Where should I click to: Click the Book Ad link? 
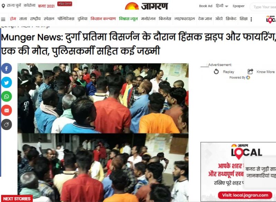(206, 6)
